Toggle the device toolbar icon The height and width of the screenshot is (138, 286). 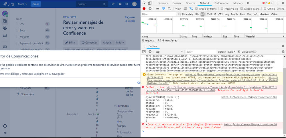tap(150, 3)
